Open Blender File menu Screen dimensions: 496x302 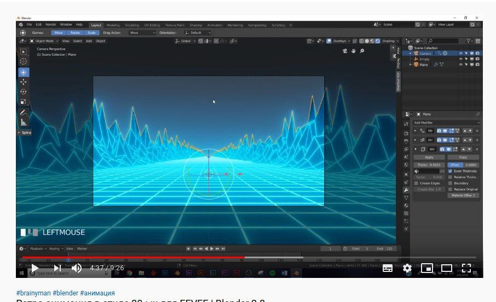29,25
